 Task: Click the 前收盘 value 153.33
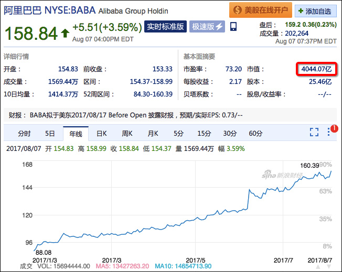click(163, 69)
